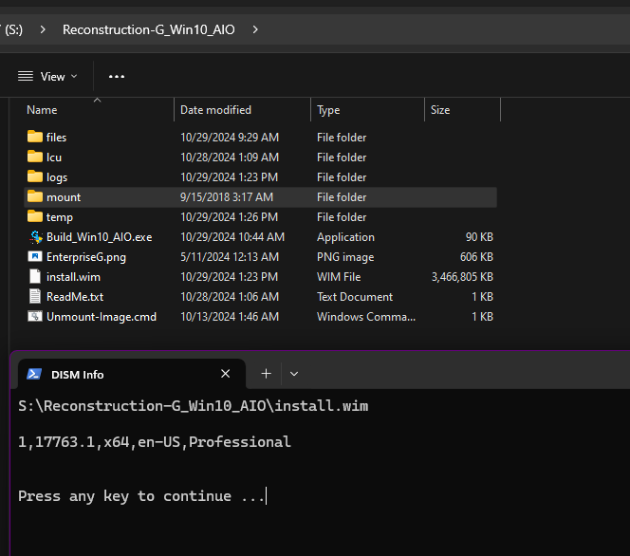This screenshot has height=556, width=630.
Task: Select the ReadMe.txt document icon
Action: coord(35,297)
